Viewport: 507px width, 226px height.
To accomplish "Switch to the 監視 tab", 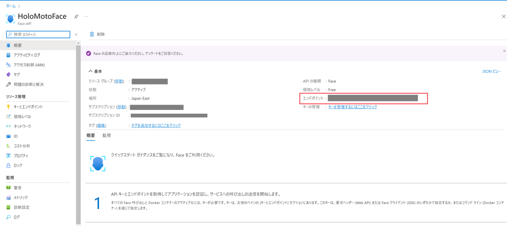I will tap(106, 135).
